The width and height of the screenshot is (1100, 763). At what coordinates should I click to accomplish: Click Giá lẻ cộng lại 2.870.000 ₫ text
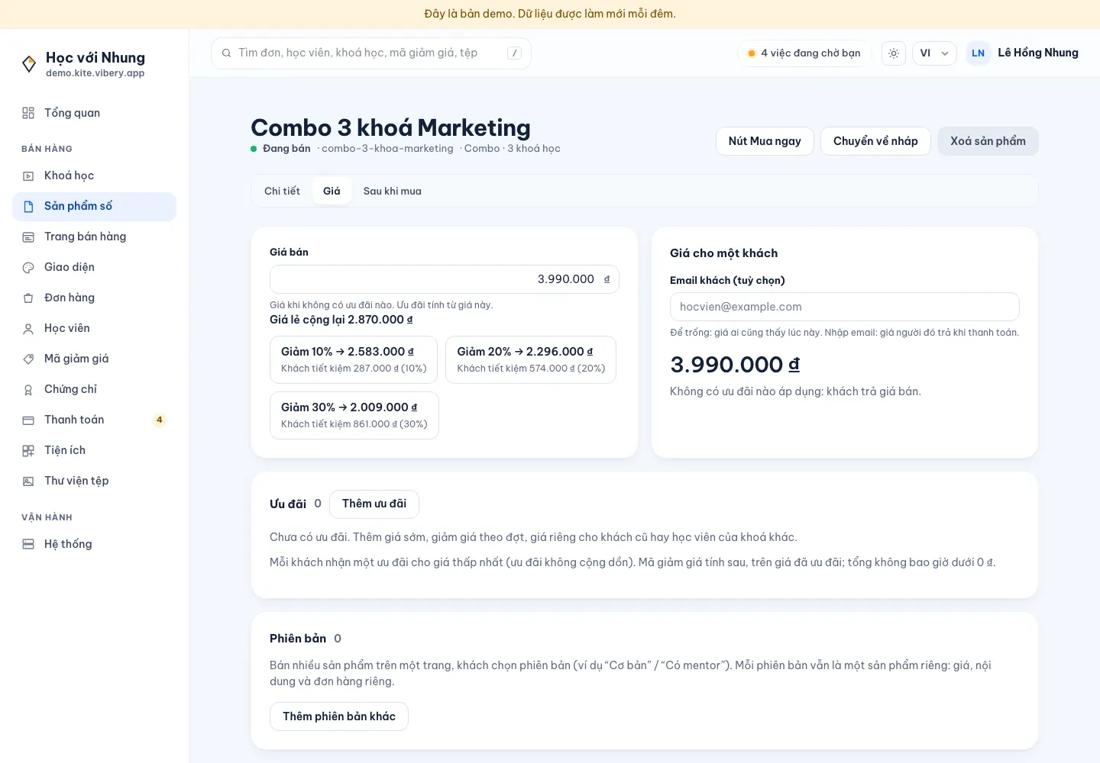coord(341,320)
